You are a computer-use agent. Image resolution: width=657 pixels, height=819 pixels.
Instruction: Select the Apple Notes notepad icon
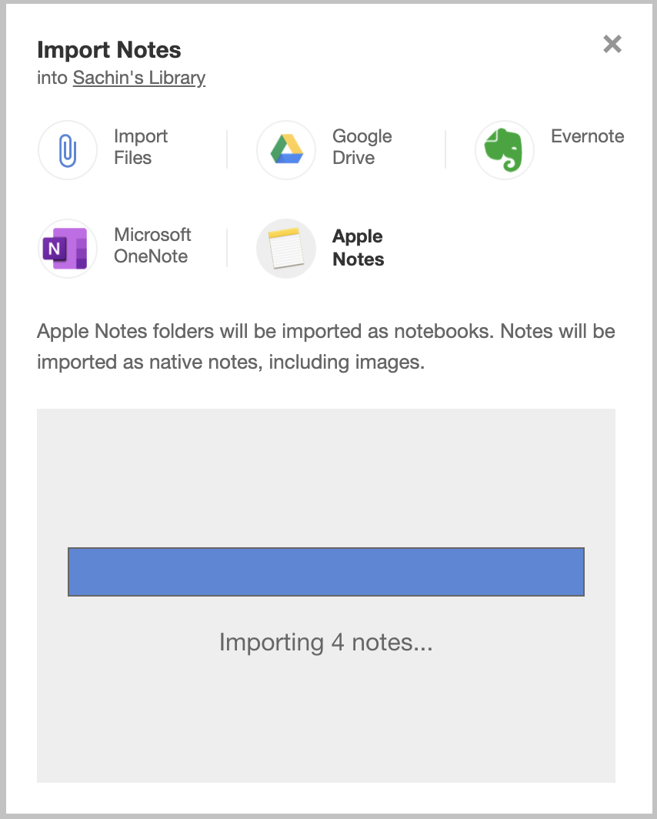286,249
